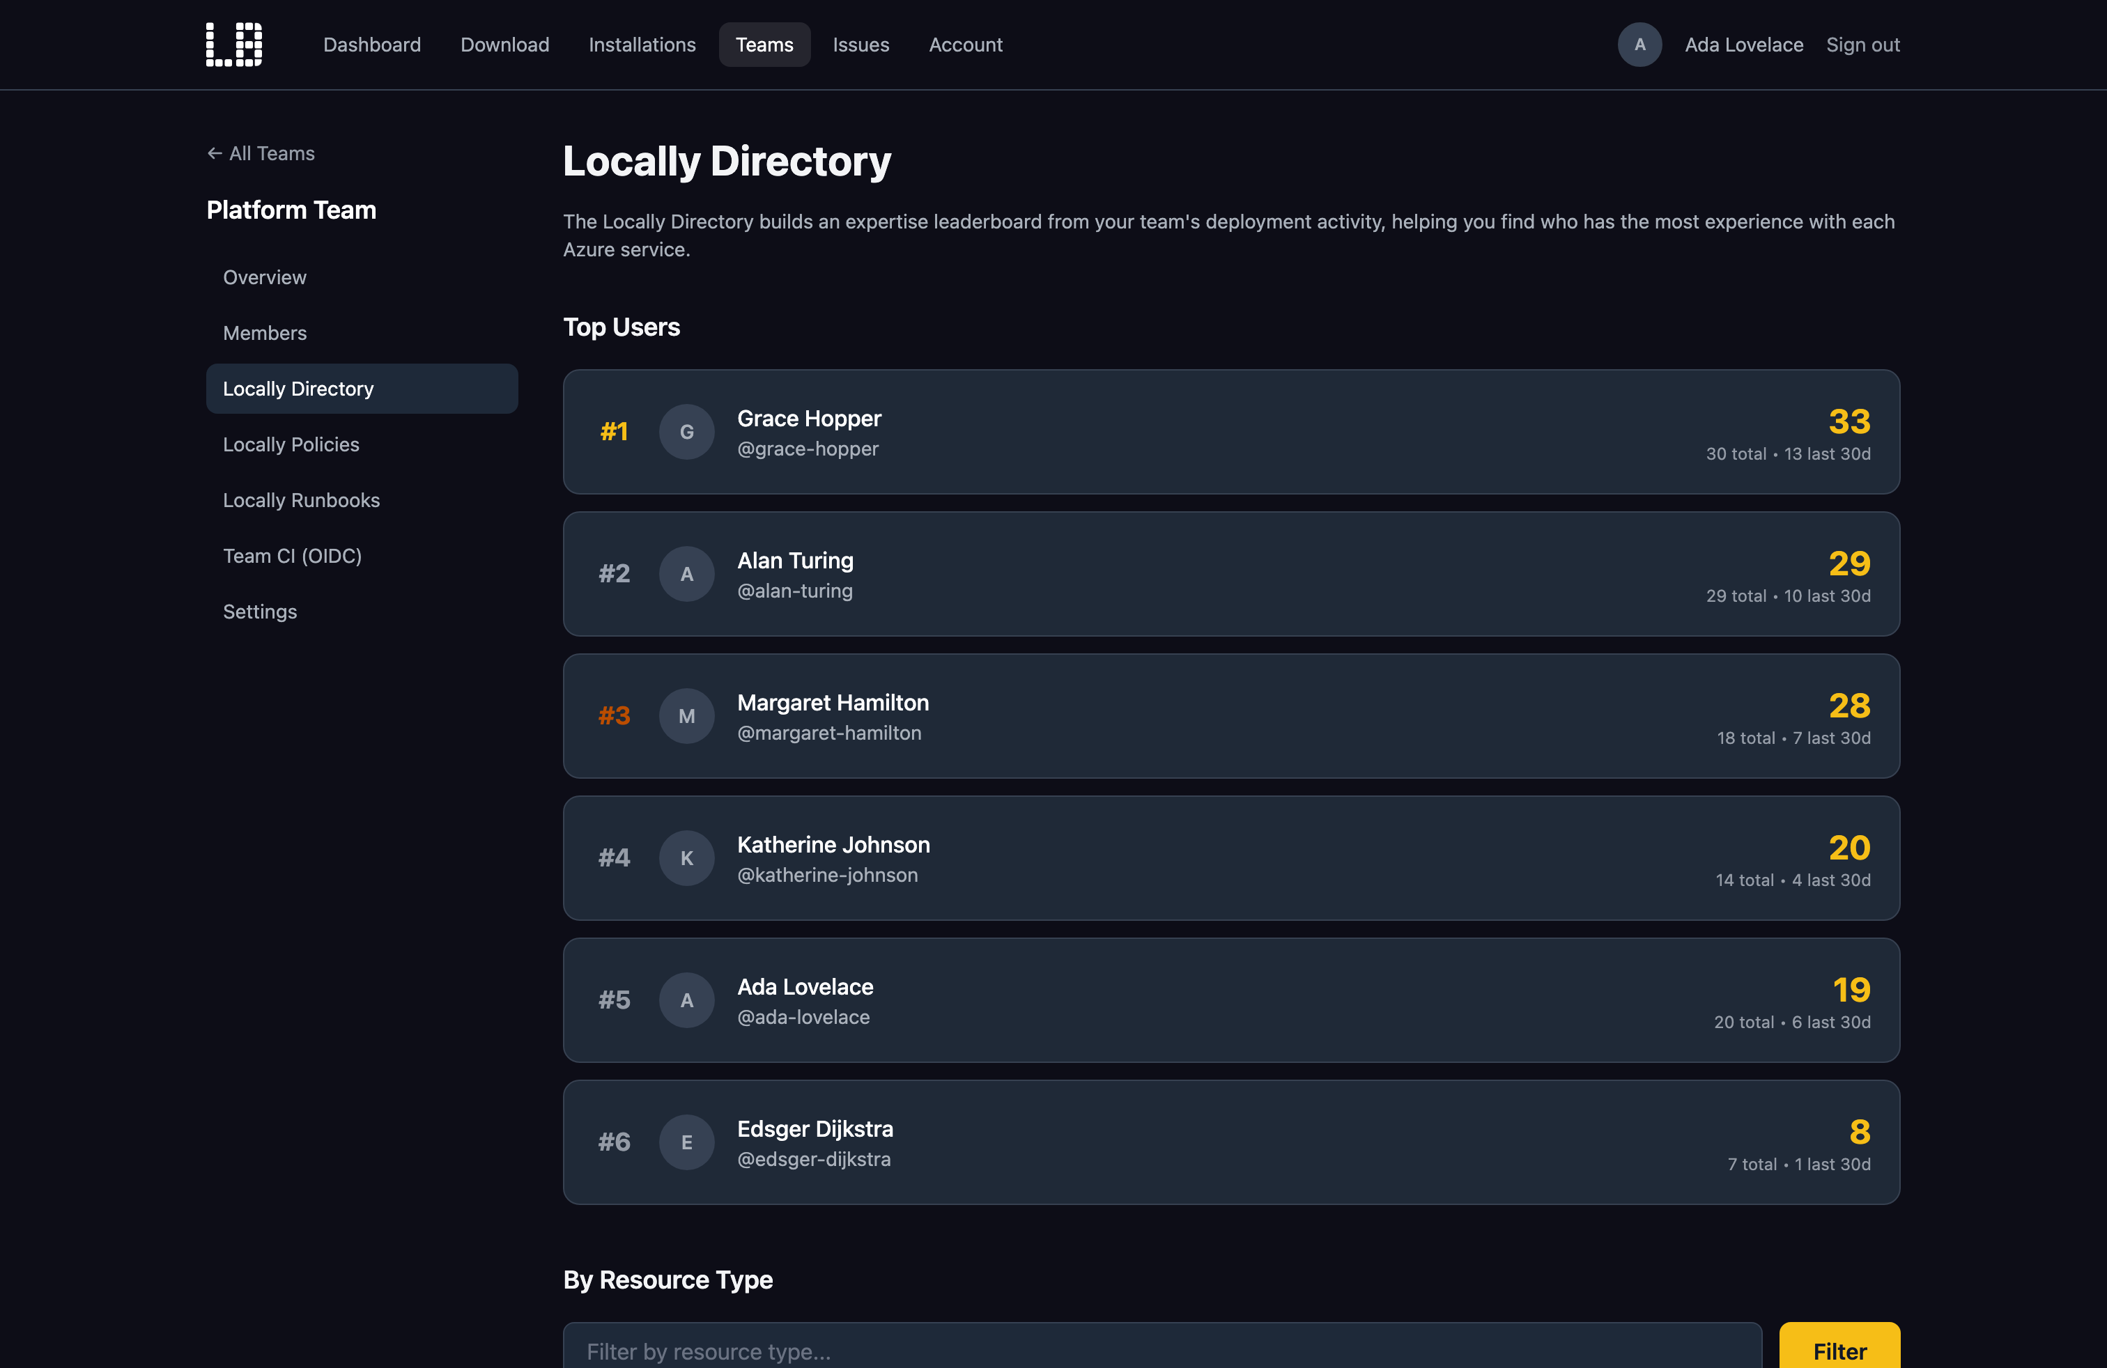The width and height of the screenshot is (2107, 1368).
Task: Click Alan Turing's avatar circle
Action: 686,574
